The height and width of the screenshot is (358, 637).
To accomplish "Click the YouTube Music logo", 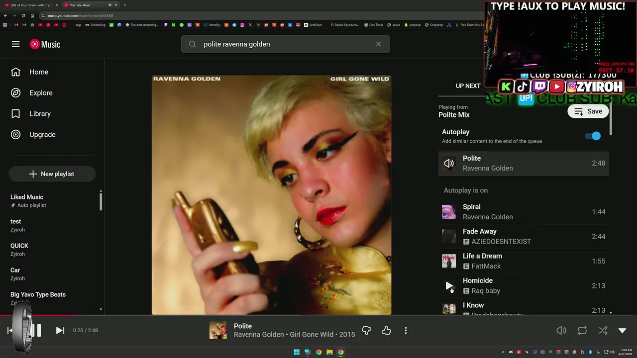I will point(45,44).
